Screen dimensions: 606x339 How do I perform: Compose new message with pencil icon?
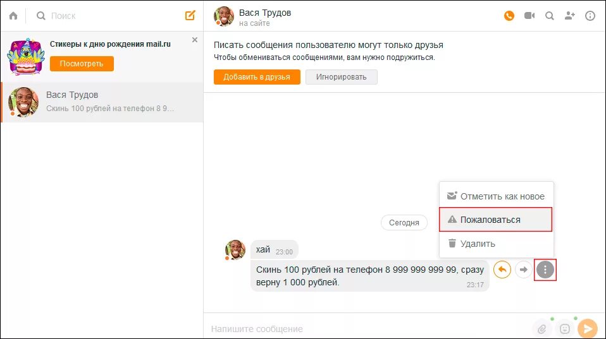[190, 15]
